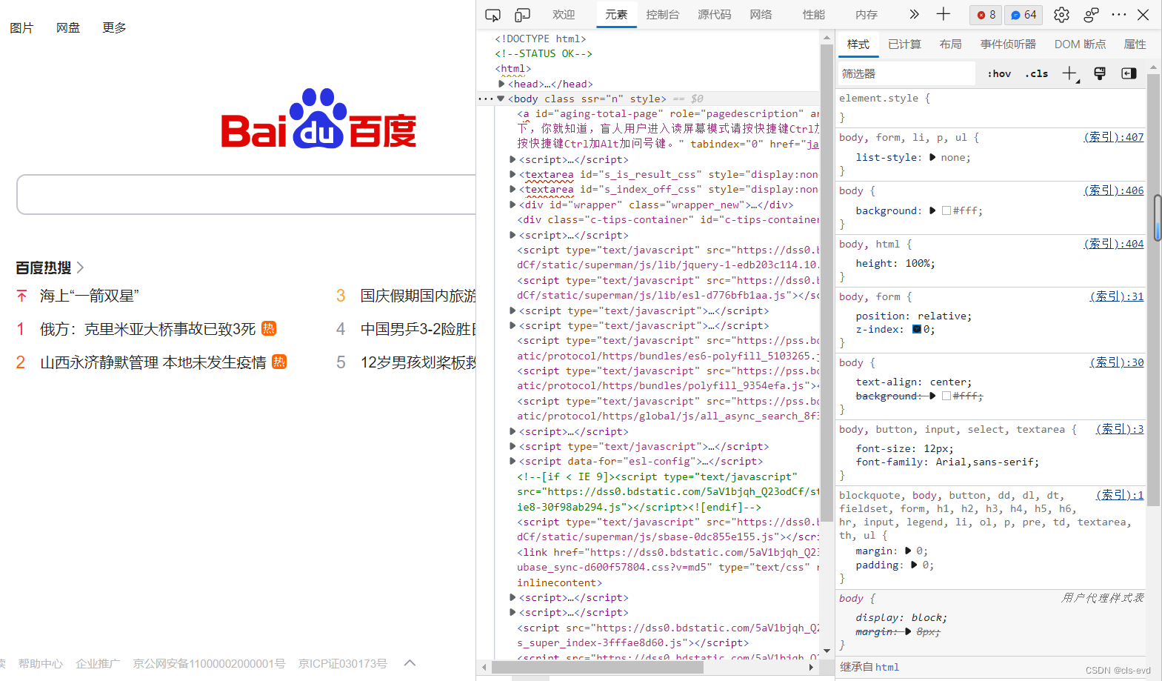
Task: Expand the head node in DOM tree
Action: coord(501,84)
